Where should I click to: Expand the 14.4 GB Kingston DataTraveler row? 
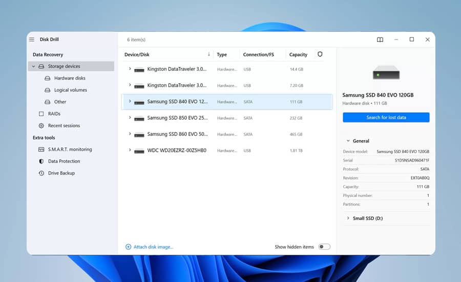click(130, 69)
